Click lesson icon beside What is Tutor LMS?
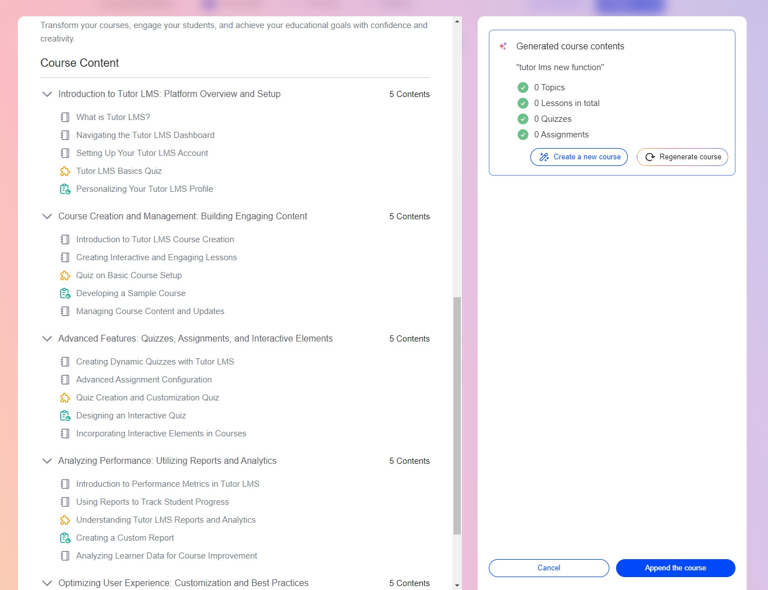 65,117
